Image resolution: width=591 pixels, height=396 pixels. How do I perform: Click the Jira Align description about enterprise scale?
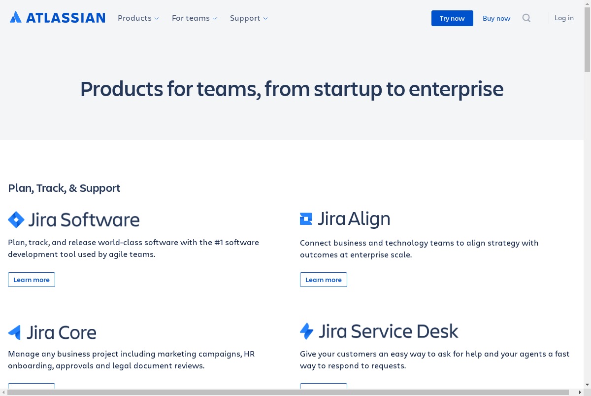tap(419, 249)
